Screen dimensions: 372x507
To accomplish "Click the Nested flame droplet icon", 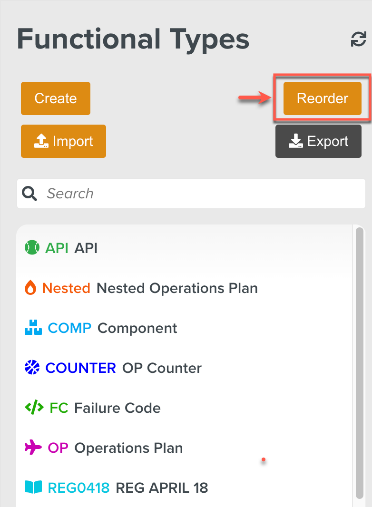I will click(30, 288).
